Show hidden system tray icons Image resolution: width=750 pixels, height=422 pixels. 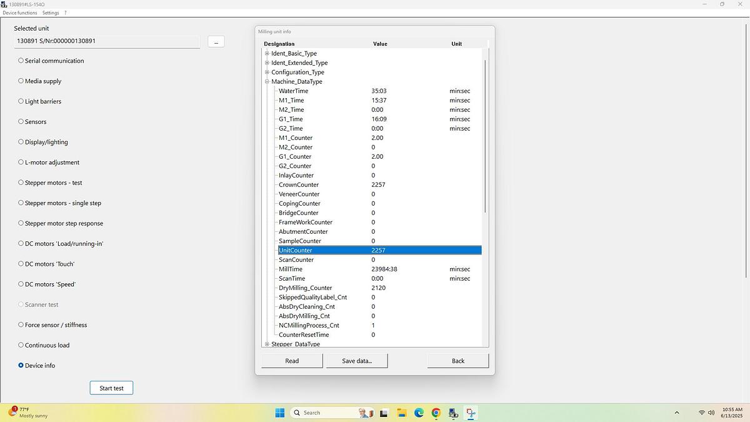[x=676, y=413]
